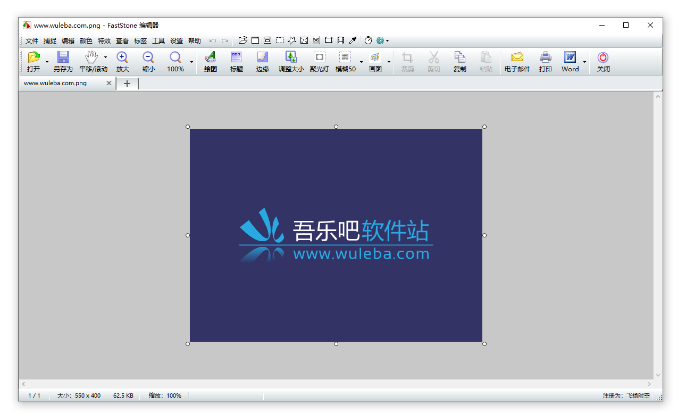Click the capture settings gear icon

380,40
